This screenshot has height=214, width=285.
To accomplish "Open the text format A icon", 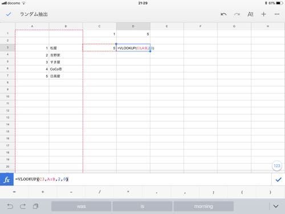I will (x=250, y=14).
